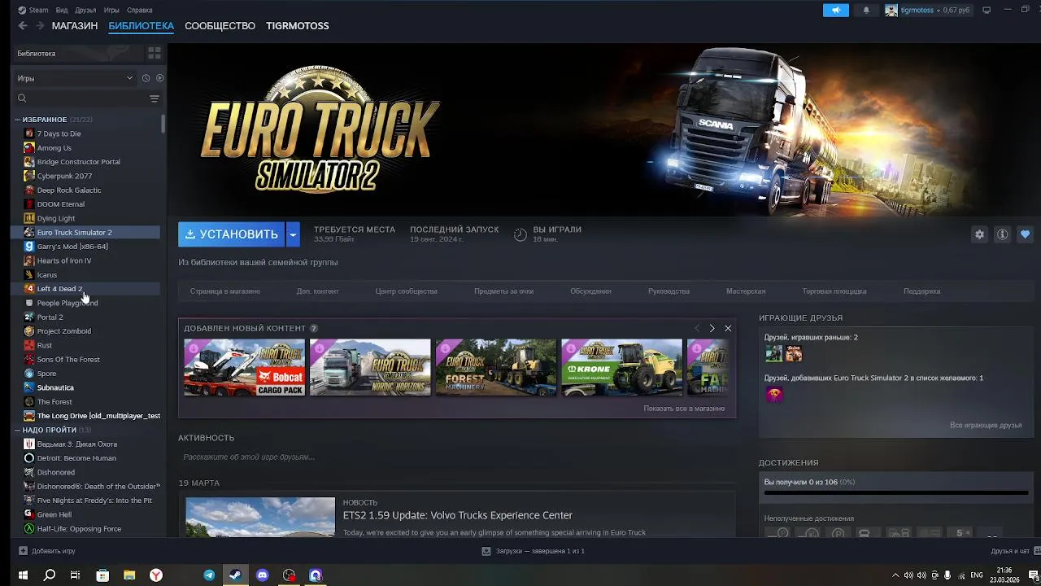
Task: Open the 'Вид' menu
Action: coord(62,10)
